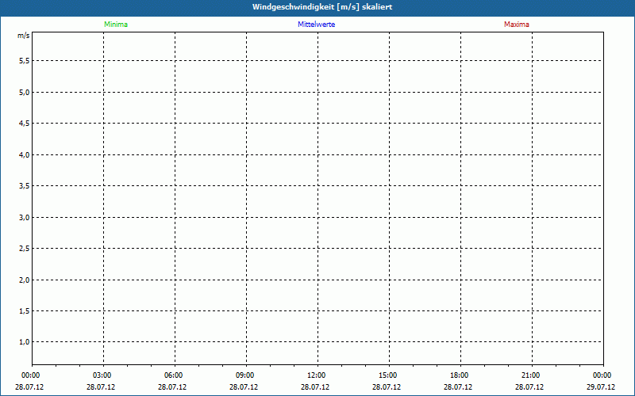635x396 pixels.
Task: Click the 4,5 y-axis value
Action: pos(25,124)
